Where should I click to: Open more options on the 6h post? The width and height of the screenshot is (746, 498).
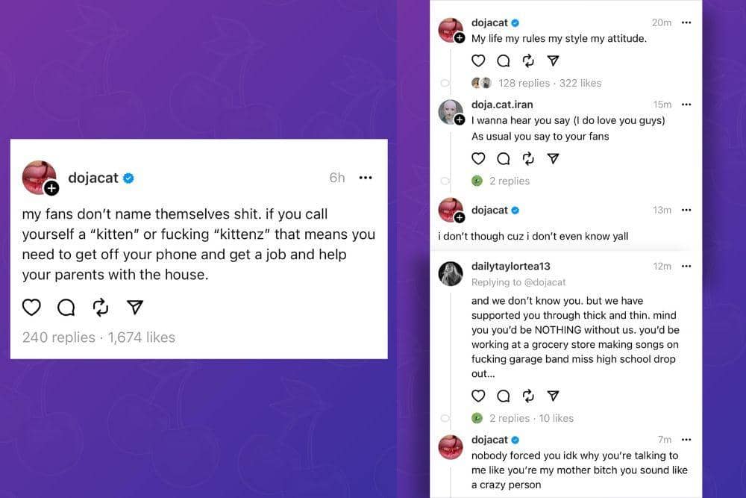pyautogui.click(x=366, y=178)
